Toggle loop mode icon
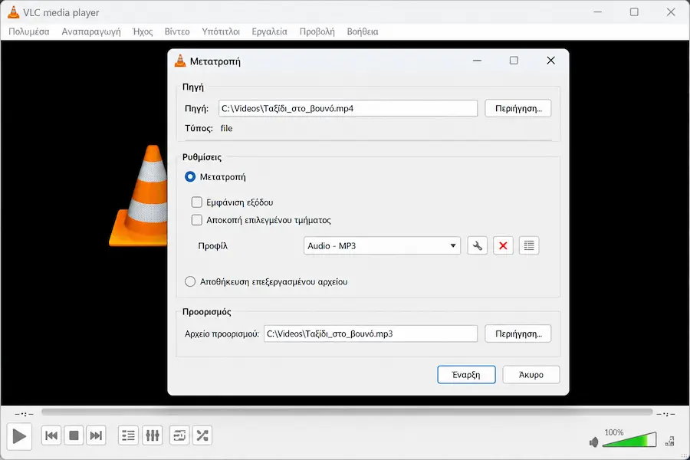The width and height of the screenshot is (690, 460). pos(179,435)
